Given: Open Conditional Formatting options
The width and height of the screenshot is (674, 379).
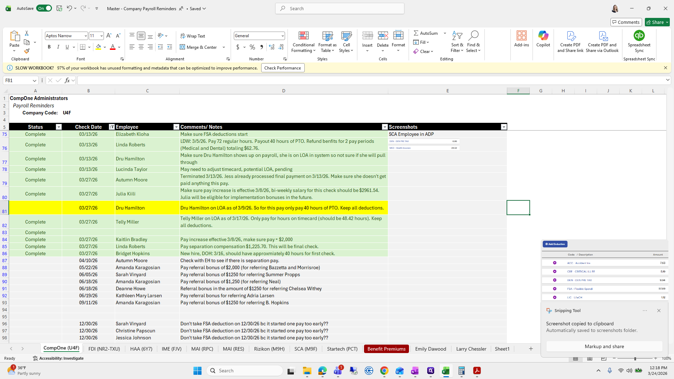Looking at the screenshot, I should 303,41.
